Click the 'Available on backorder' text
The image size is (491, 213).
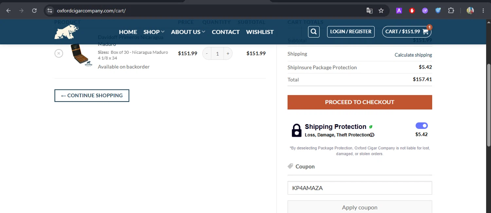(124, 67)
